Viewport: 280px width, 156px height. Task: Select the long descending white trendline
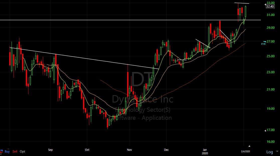pyautogui.click(x=84, y=58)
